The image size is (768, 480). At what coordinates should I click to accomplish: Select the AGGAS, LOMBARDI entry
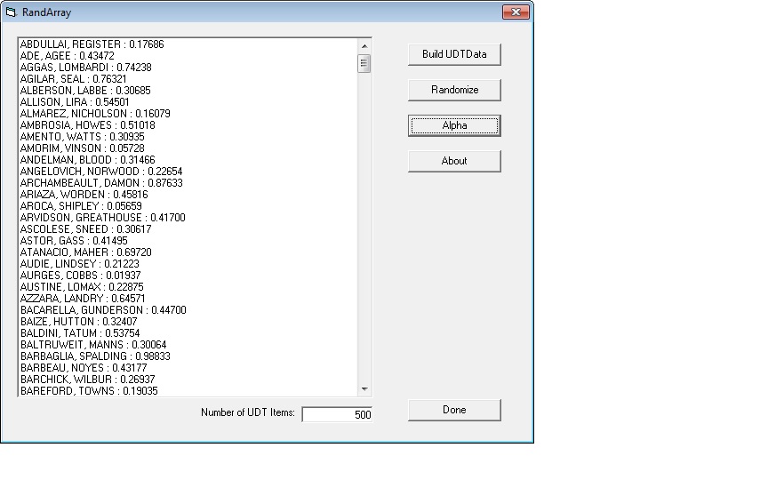click(x=85, y=68)
